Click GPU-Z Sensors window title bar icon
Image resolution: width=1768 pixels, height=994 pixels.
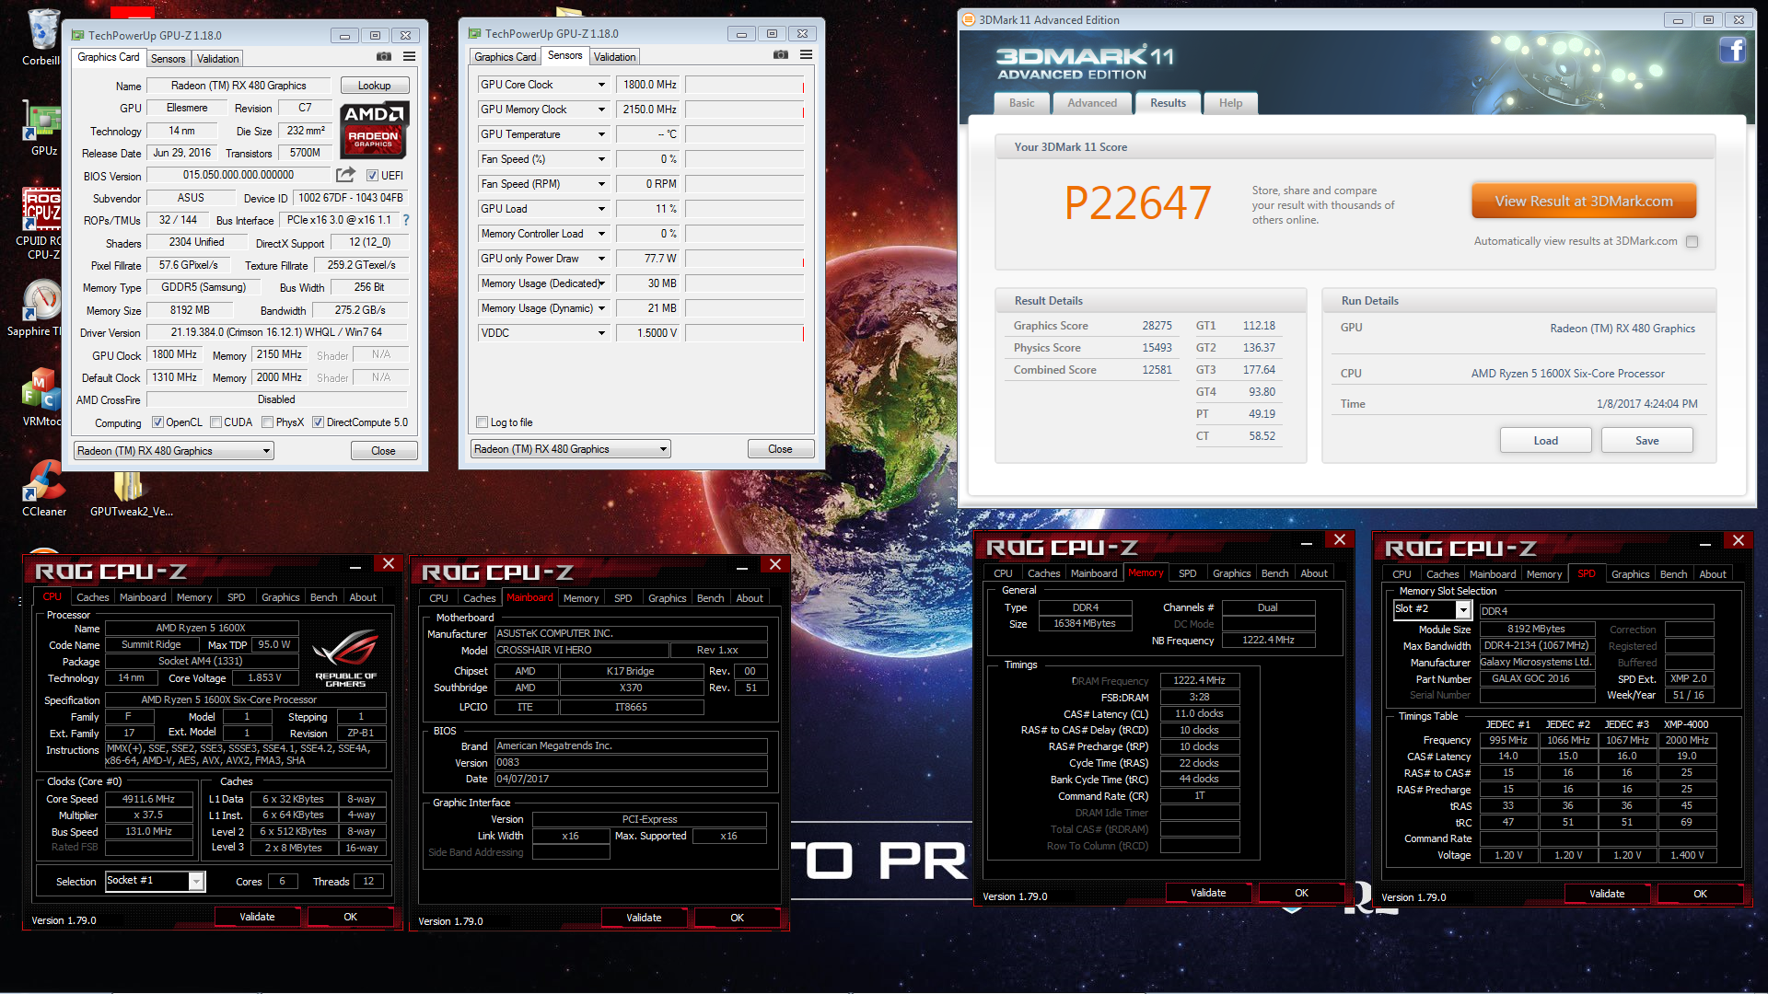475,34
